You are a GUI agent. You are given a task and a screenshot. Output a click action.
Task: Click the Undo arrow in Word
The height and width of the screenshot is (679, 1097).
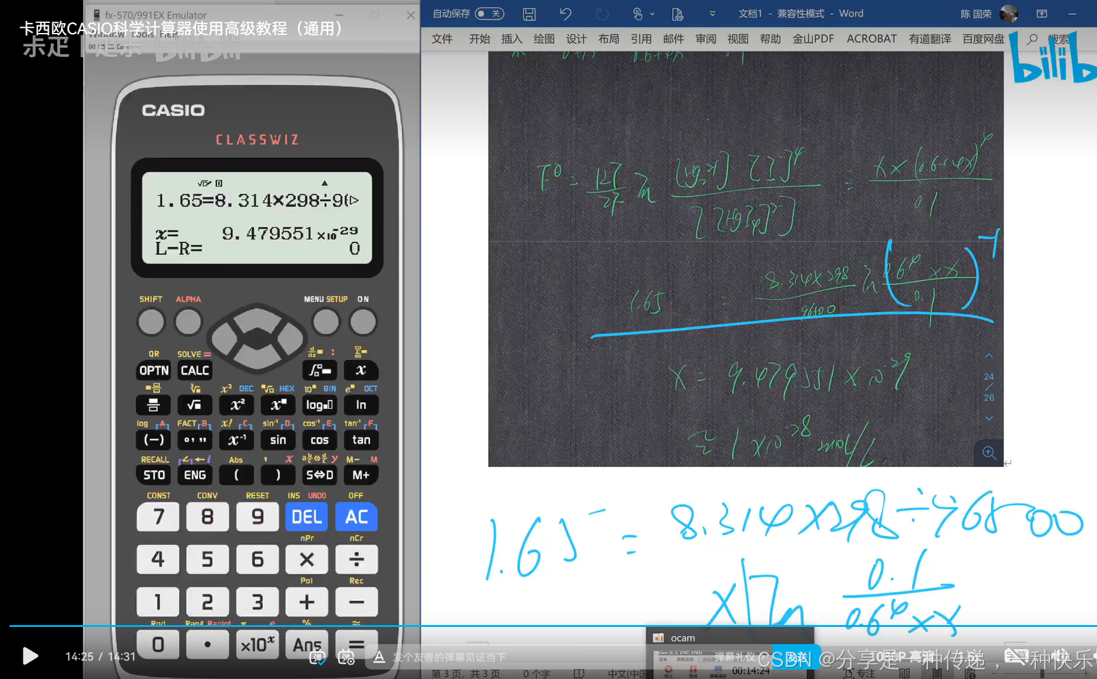(x=566, y=13)
